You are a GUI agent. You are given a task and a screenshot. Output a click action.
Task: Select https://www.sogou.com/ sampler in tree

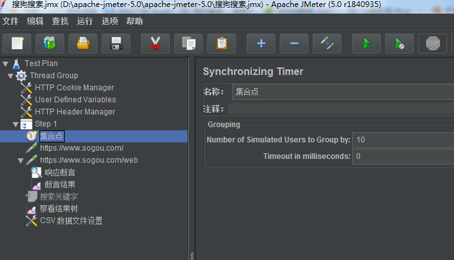click(x=81, y=148)
